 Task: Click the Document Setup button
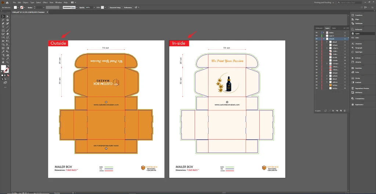click(x=115, y=7)
